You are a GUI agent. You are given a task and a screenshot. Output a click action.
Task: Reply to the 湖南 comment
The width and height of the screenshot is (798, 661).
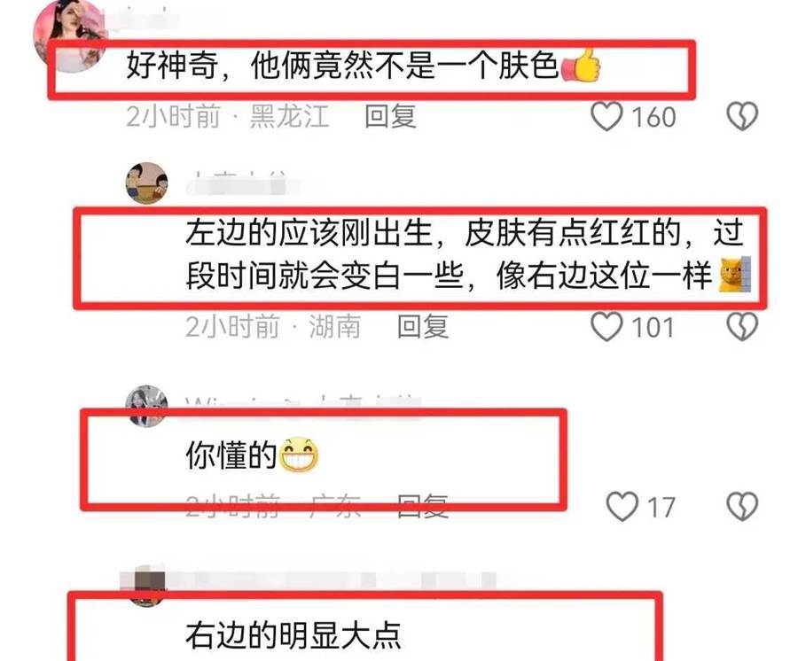click(x=423, y=326)
